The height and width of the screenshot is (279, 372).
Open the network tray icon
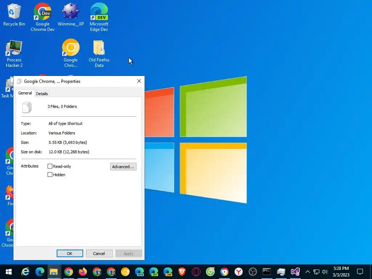click(316, 272)
